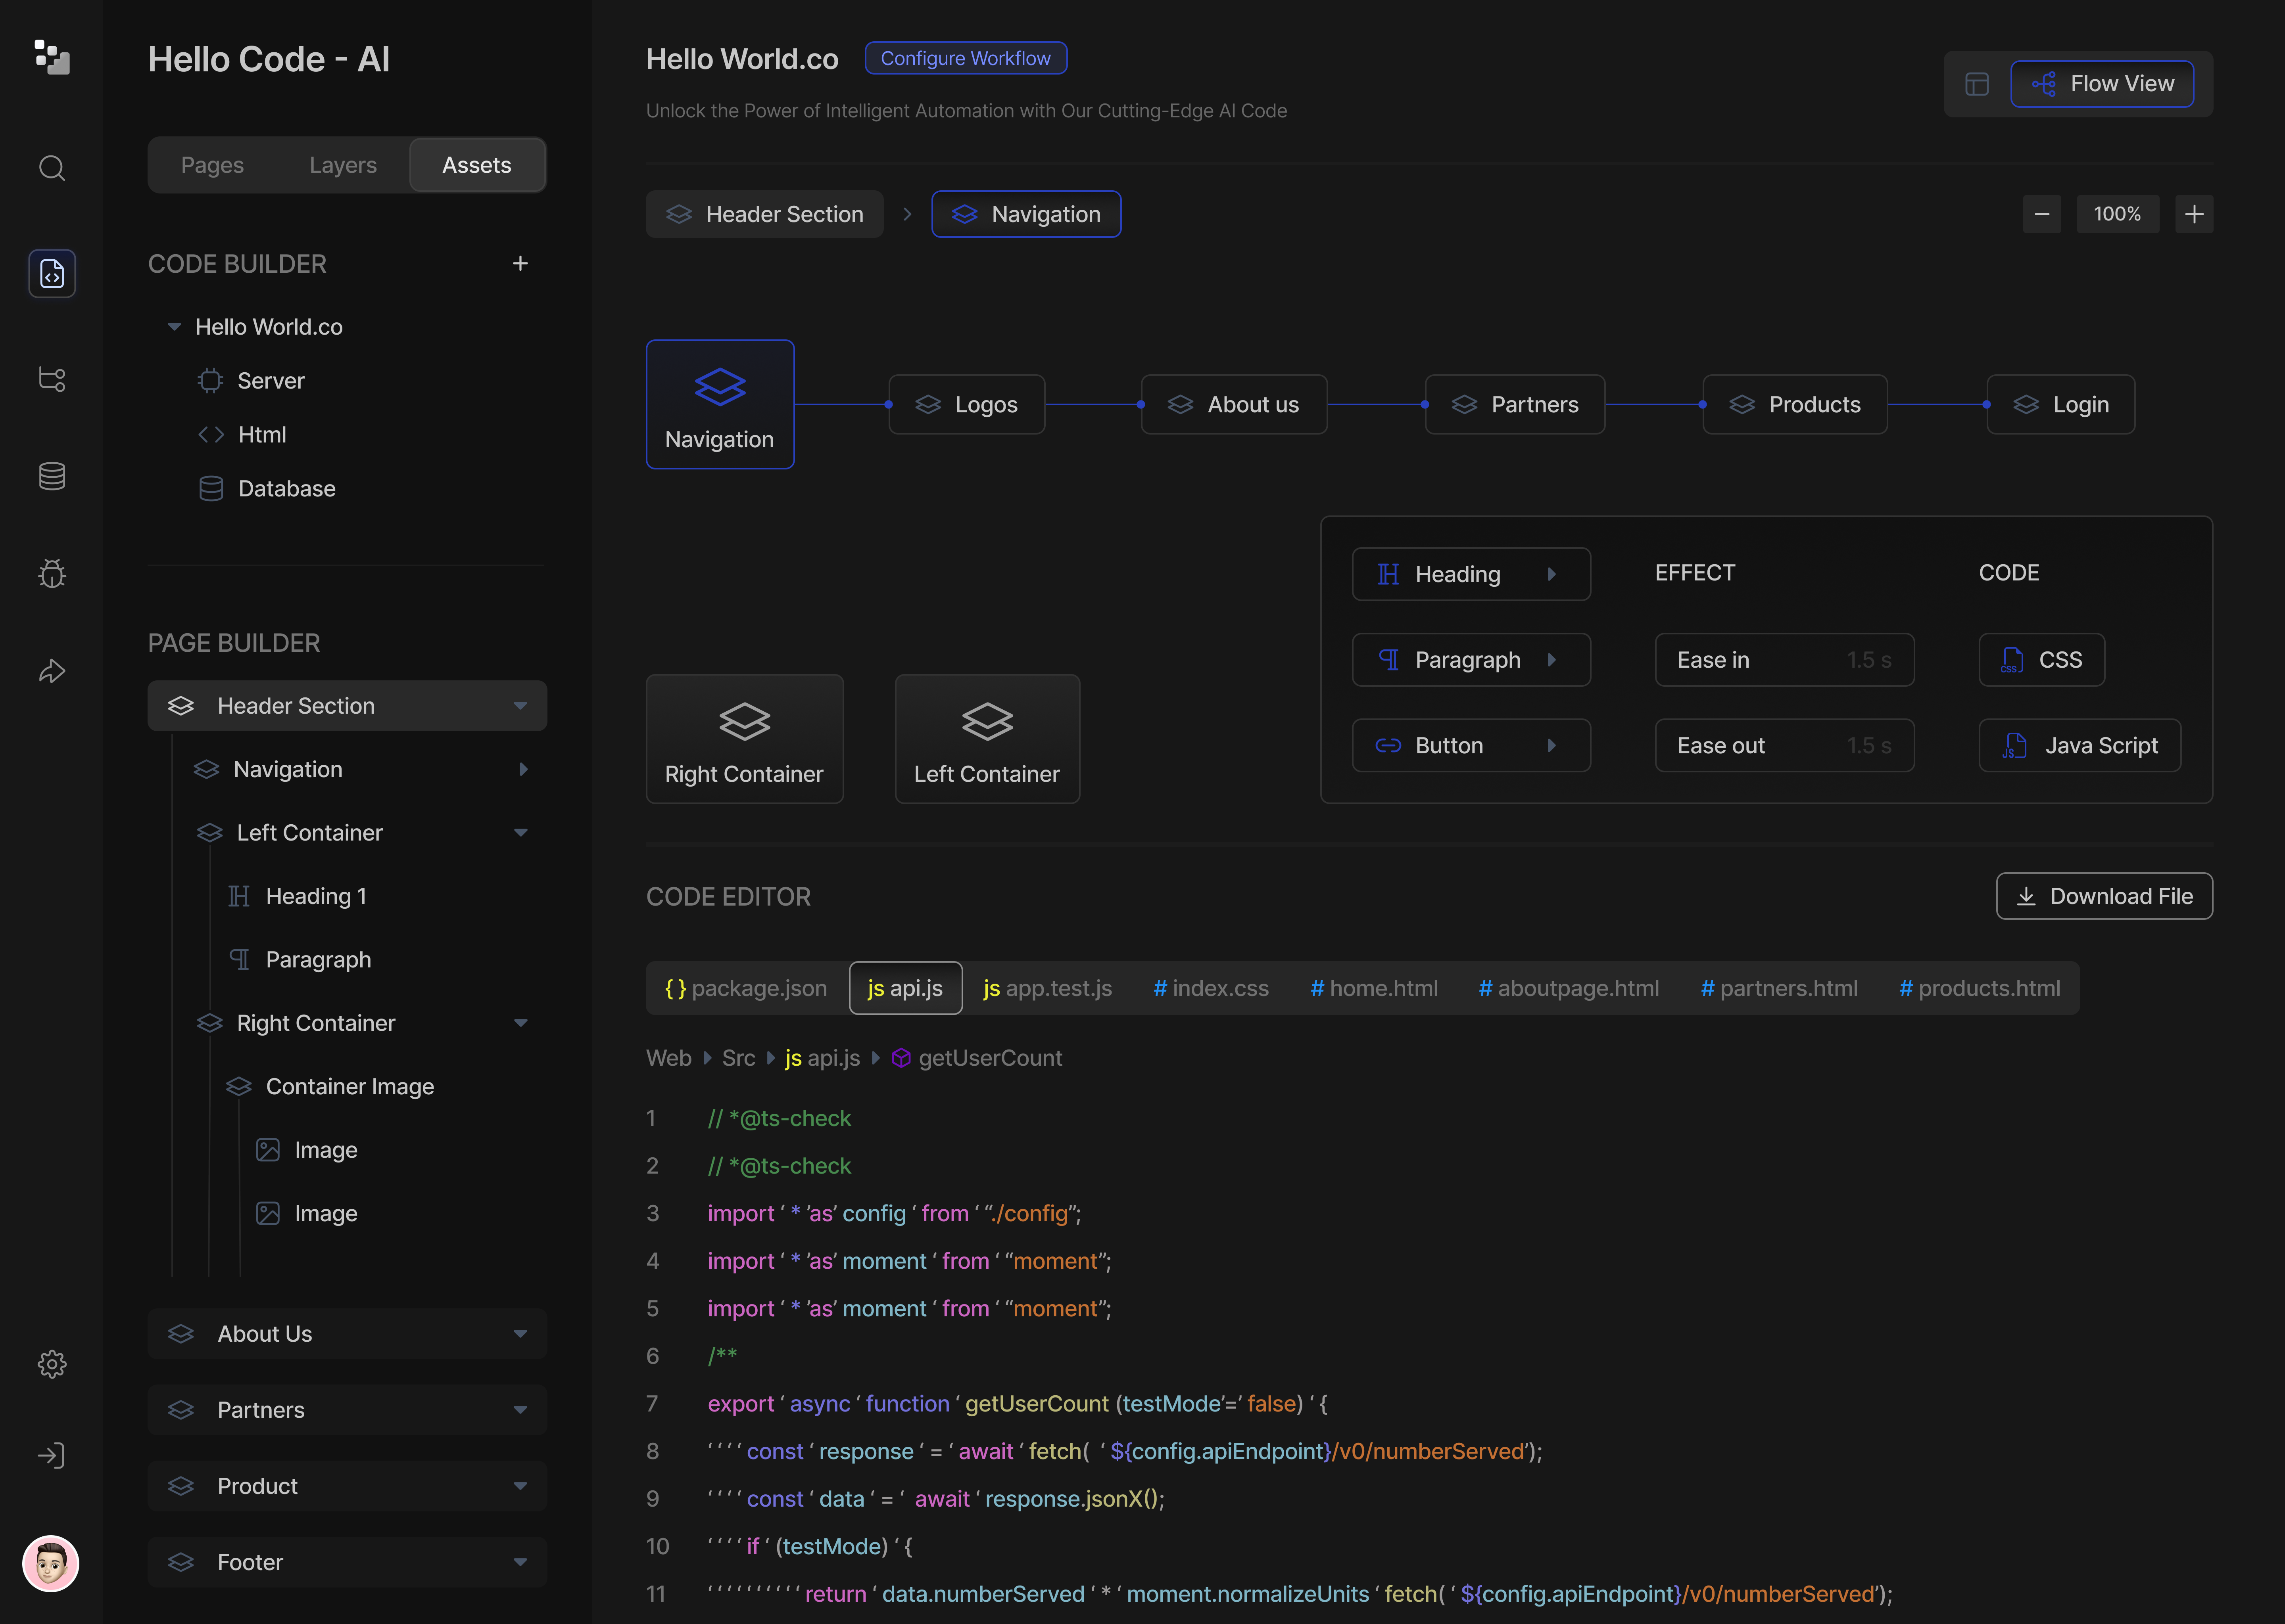
Task: Click the flow diagram icon in the sidebar
Action: (x=51, y=379)
